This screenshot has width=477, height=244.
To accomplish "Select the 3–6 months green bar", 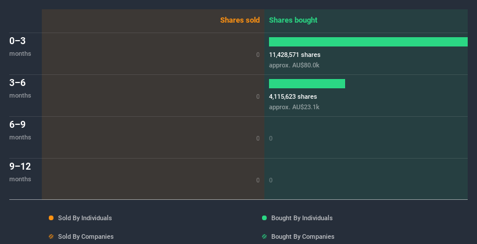I will click(307, 84).
